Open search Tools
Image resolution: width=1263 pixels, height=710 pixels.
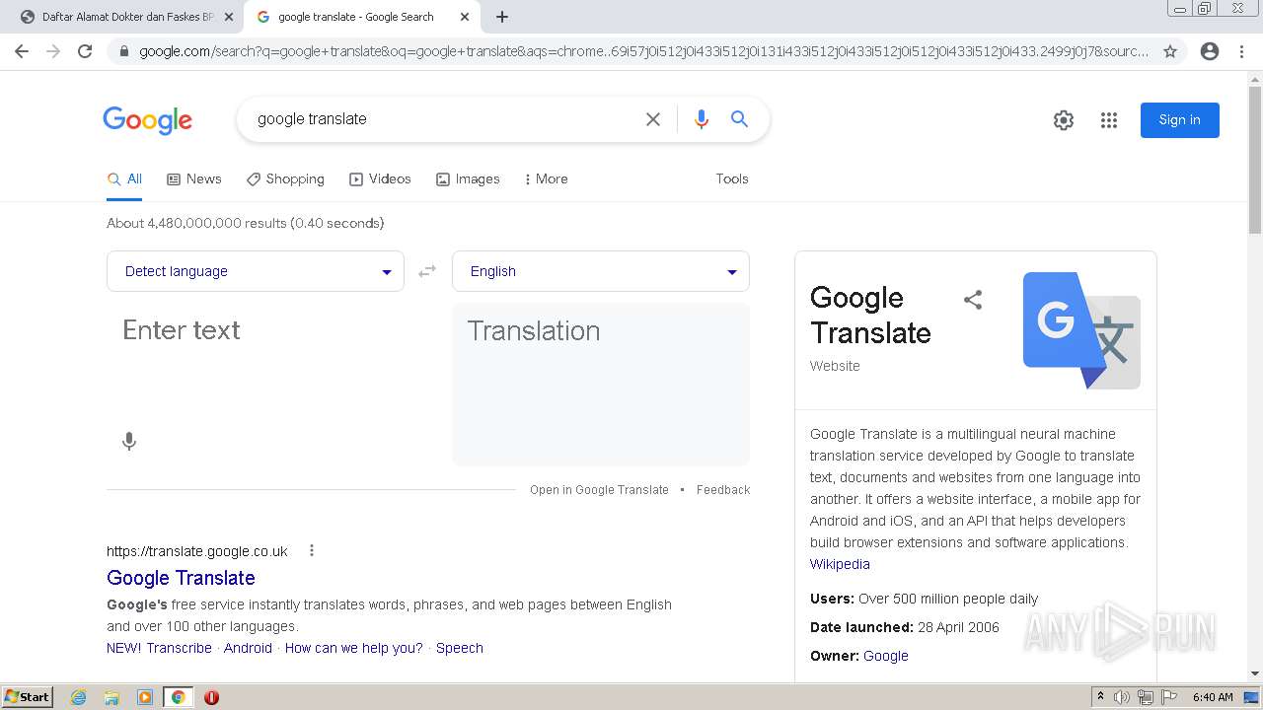pos(732,178)
